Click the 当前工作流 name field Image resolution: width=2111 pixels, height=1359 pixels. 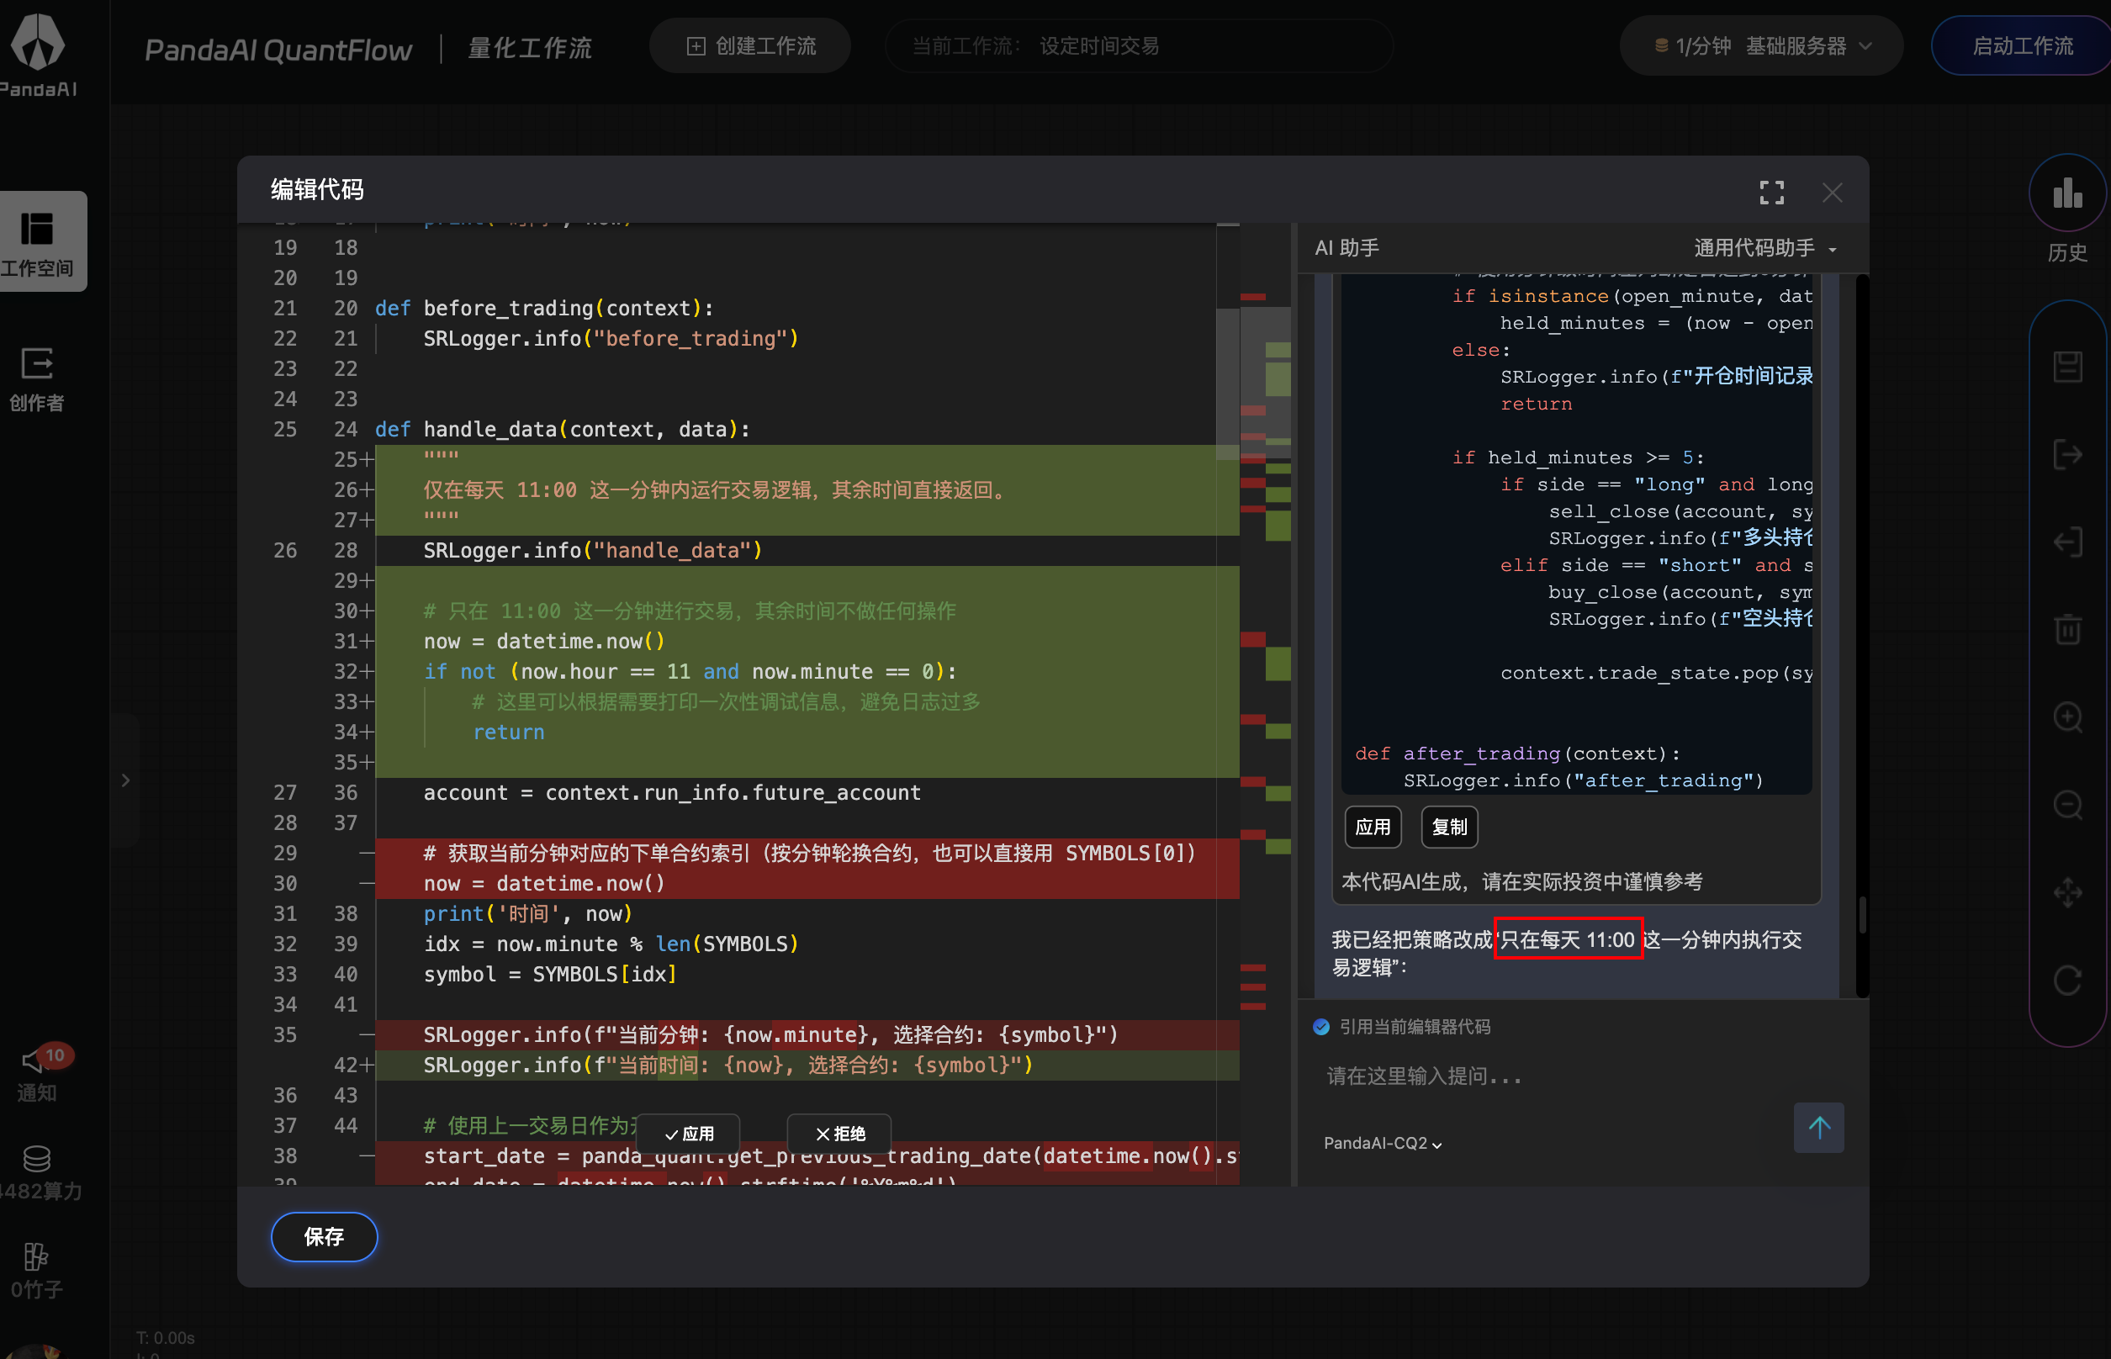1139,45
